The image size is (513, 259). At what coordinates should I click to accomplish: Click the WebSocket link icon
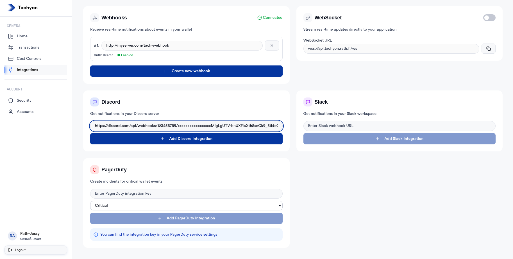(x=308, y=17)
